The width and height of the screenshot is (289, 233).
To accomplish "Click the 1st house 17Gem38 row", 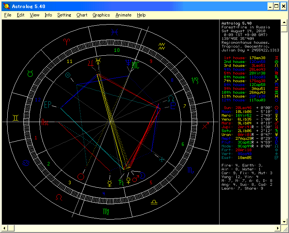I will click(251, 58).
